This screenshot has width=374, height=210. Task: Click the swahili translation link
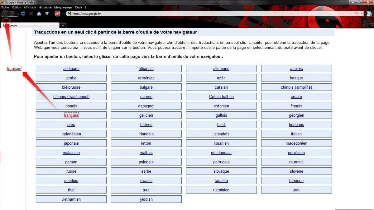click(146, 181)
